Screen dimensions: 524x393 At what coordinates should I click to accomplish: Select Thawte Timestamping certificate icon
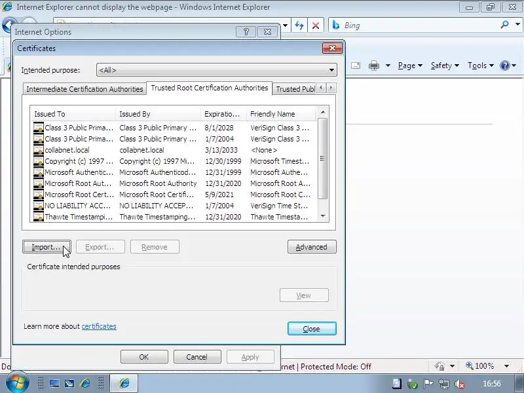click(x=39, y=217)
